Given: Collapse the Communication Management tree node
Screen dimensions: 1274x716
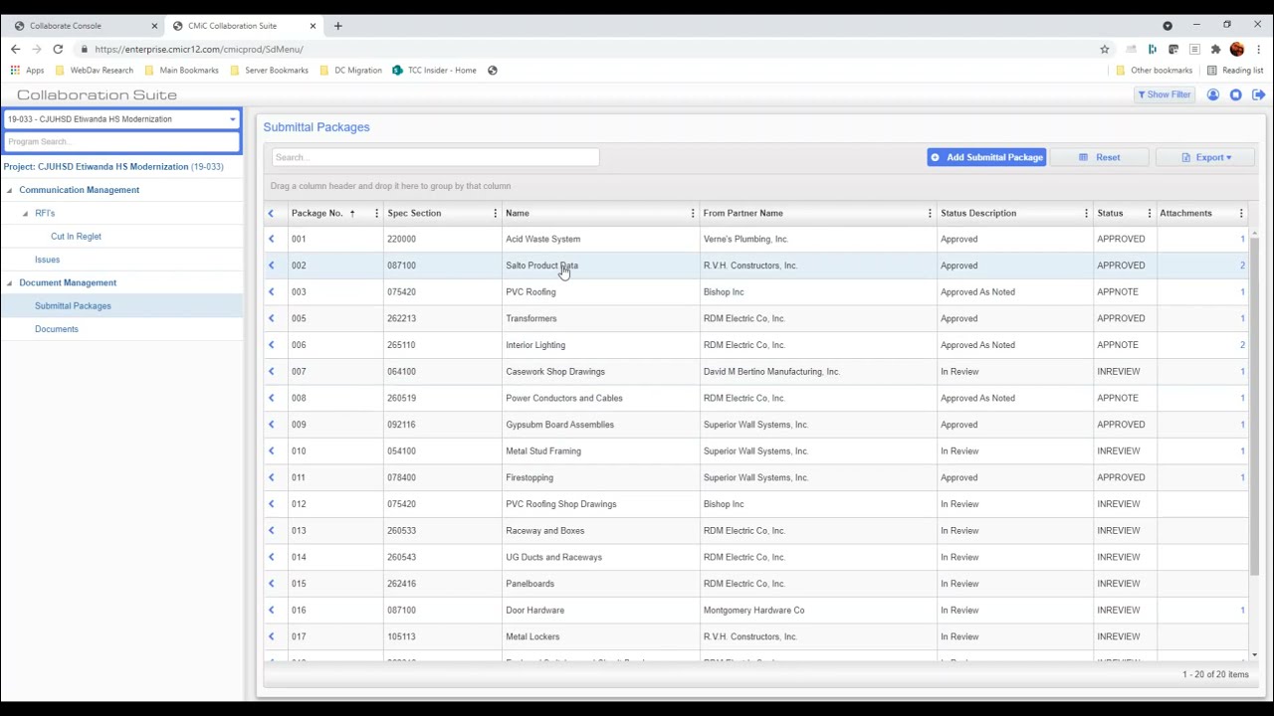Looking at the screenshot, I should pyautogui.click(x=10, y=190).
